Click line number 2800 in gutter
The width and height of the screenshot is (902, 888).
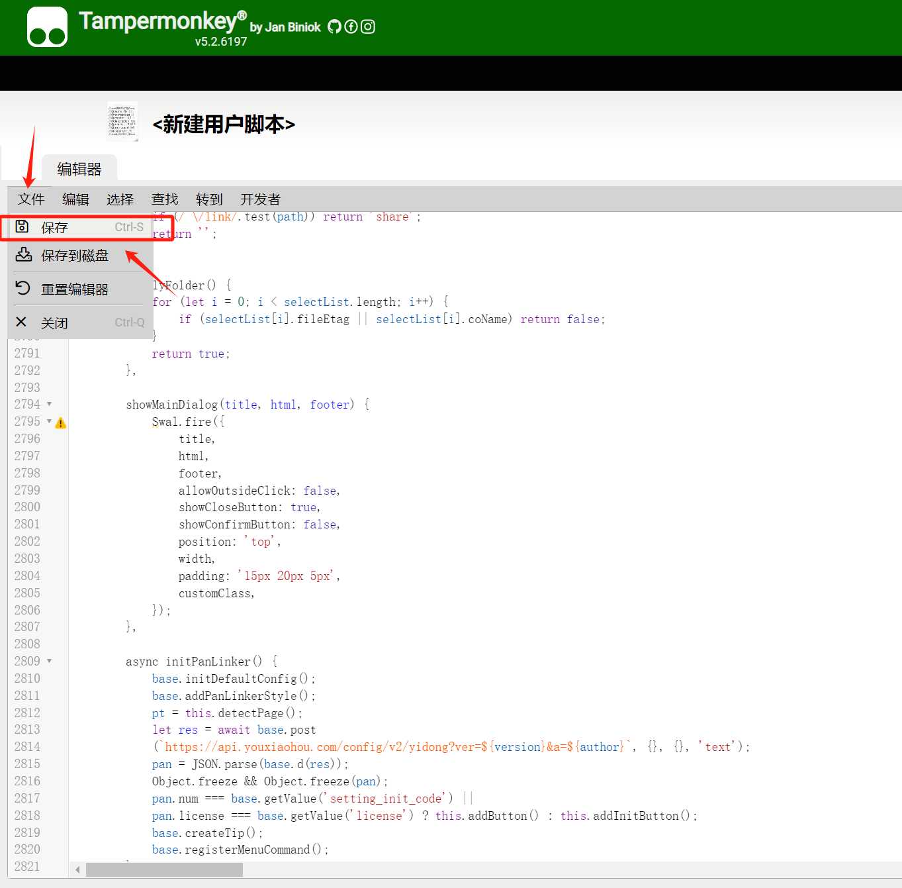pos(27,507)
